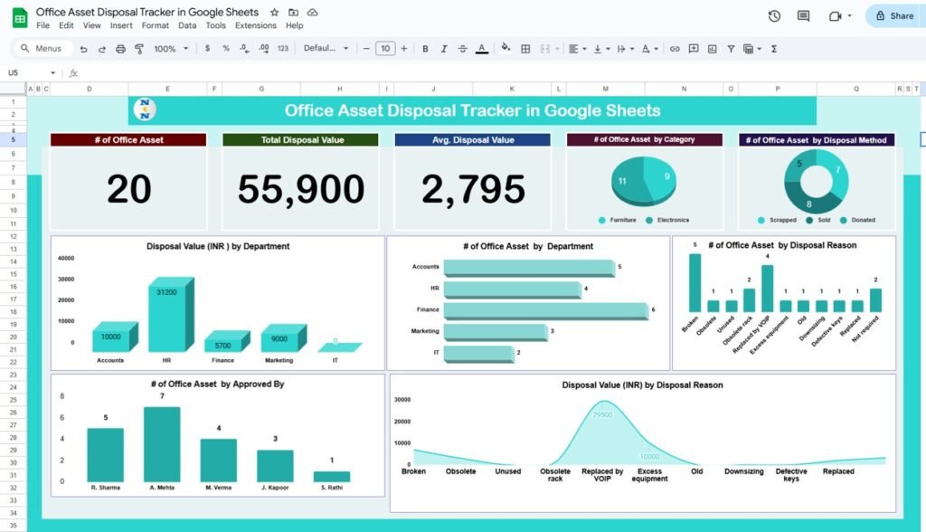Insert a link
Screen dimensions: 926x532
coord(675,49)
